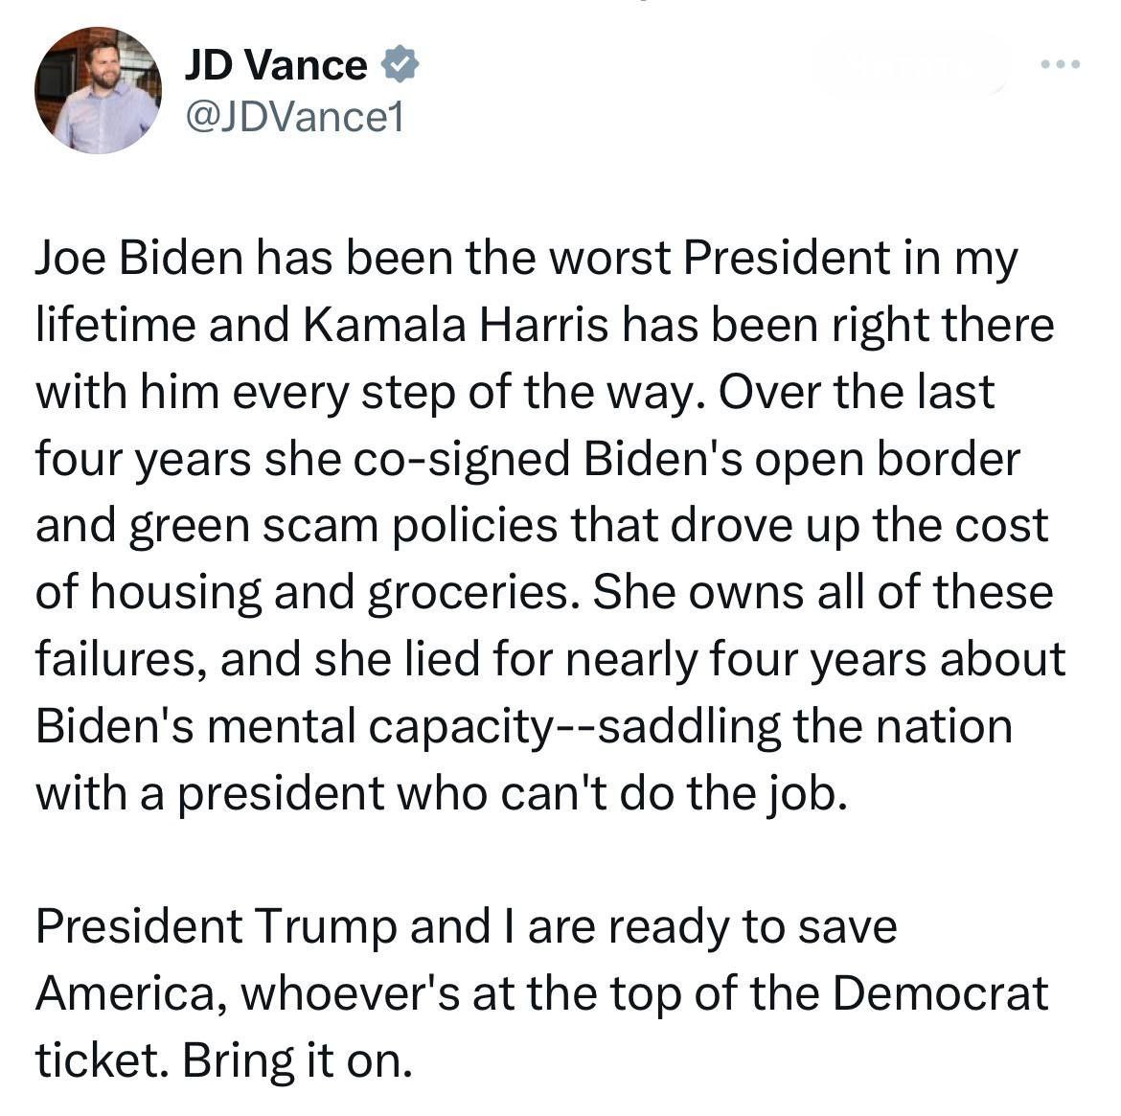Click the line starting "President Trump and I"
This screenshot has height=1116, width=1121.
point(466,927)
